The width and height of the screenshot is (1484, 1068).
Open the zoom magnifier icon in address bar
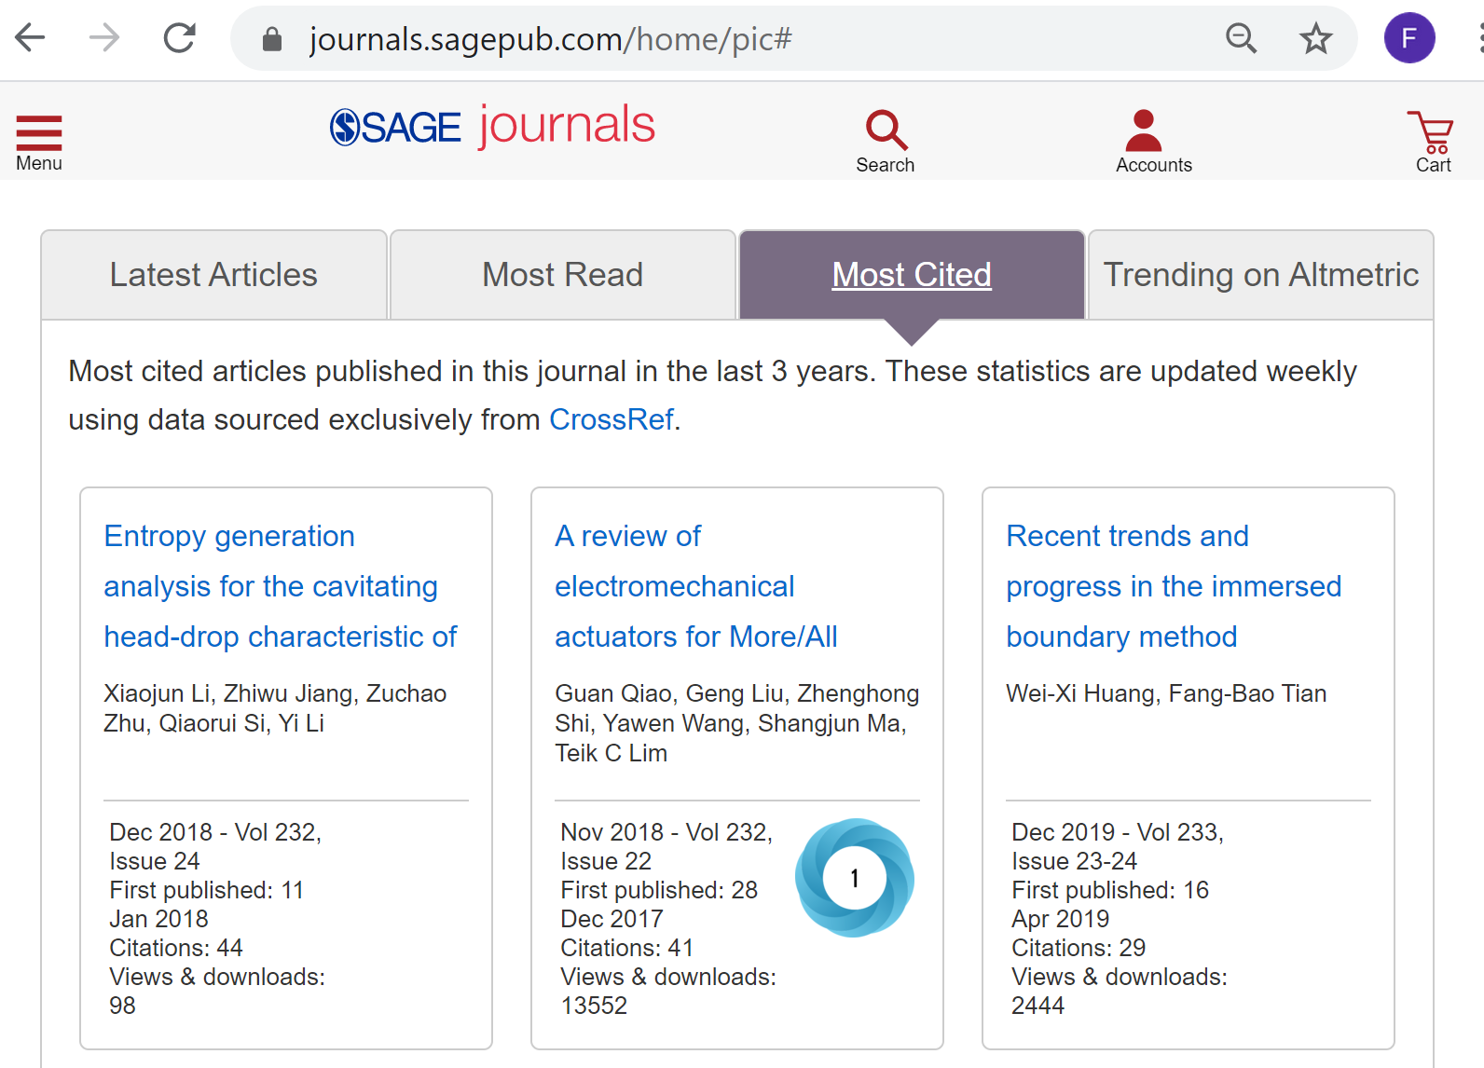(x=1241, y=39)
